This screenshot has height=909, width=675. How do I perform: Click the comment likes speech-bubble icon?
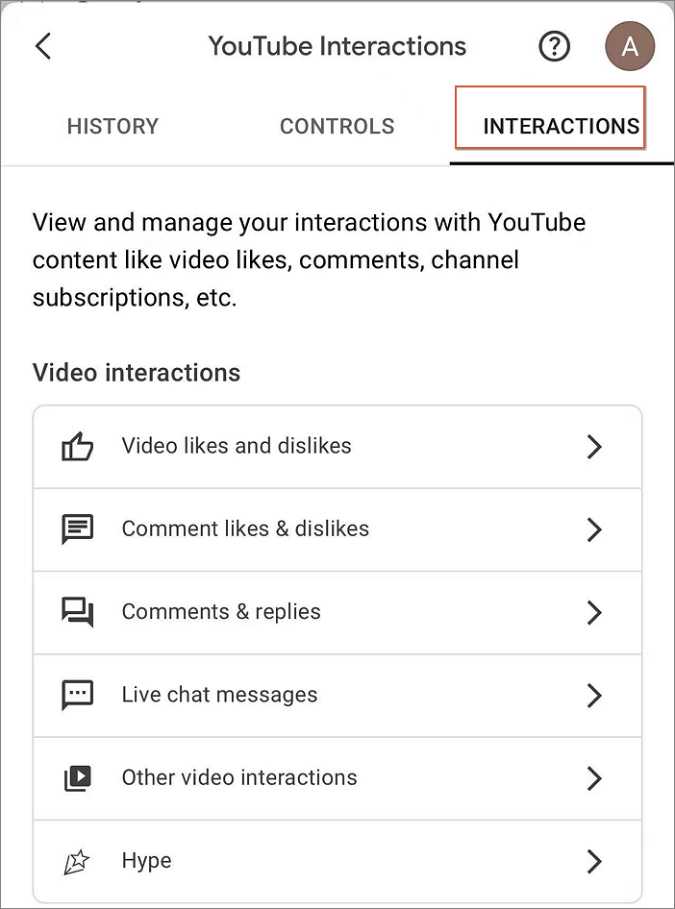coord(77,528)
